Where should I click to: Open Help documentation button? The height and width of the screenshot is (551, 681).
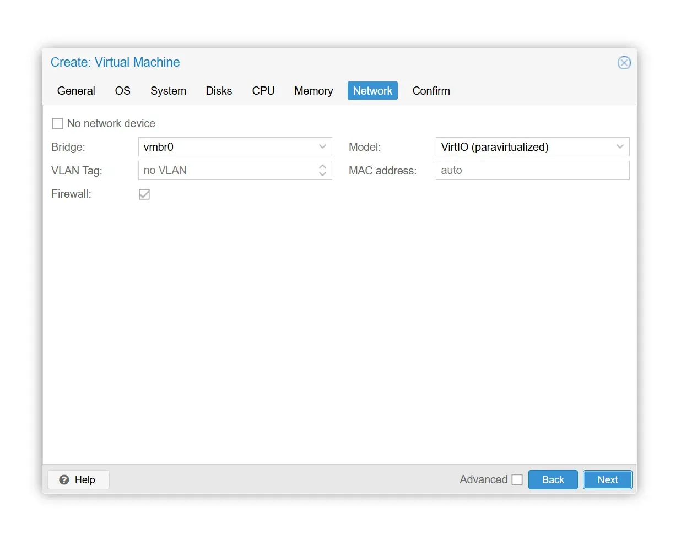tap(78, 480)
